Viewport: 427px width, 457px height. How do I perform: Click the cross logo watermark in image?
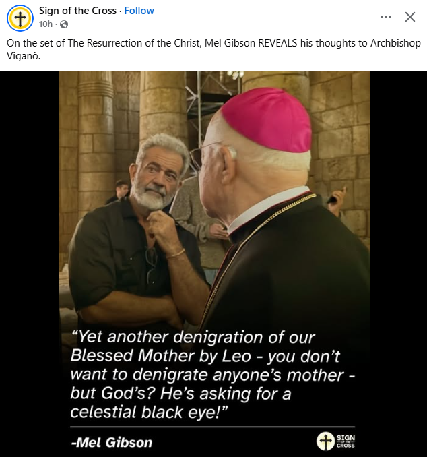[x=325, y=441]
